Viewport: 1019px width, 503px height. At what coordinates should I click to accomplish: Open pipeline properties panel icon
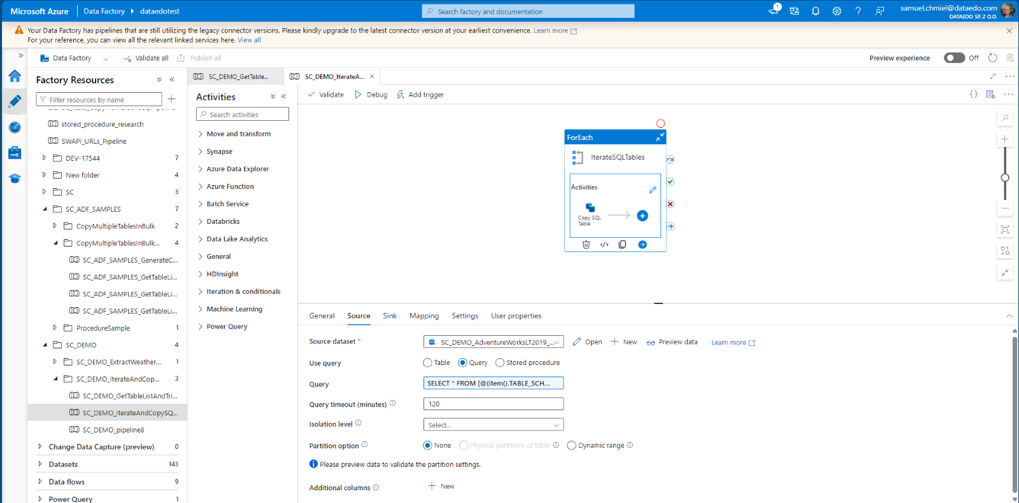(990, 94)
